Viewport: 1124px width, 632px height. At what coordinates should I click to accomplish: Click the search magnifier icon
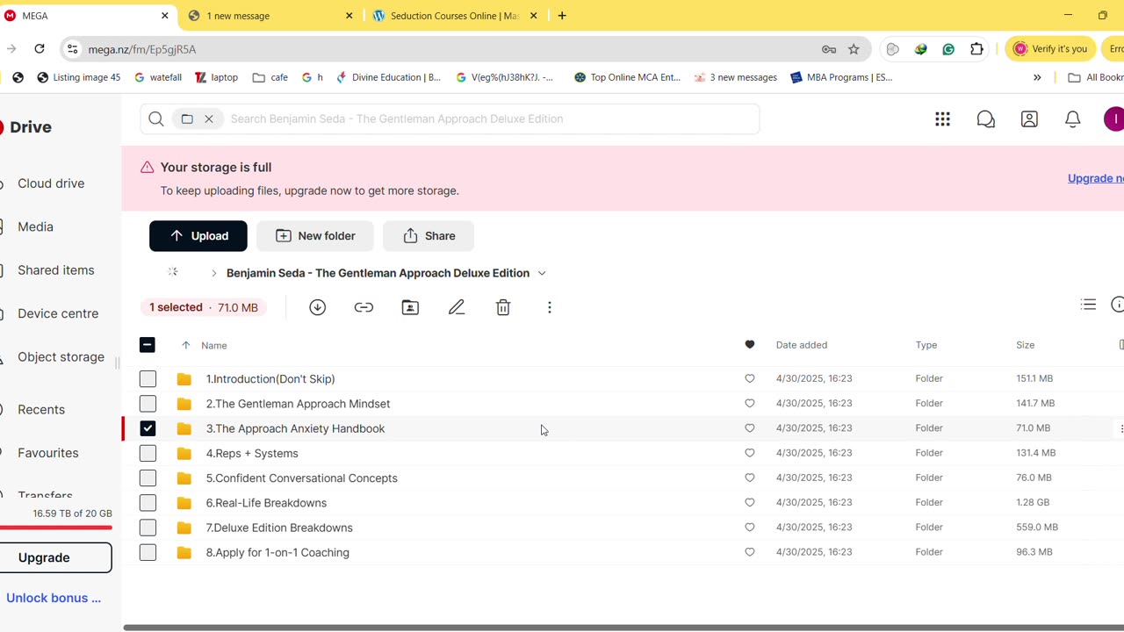156,119
